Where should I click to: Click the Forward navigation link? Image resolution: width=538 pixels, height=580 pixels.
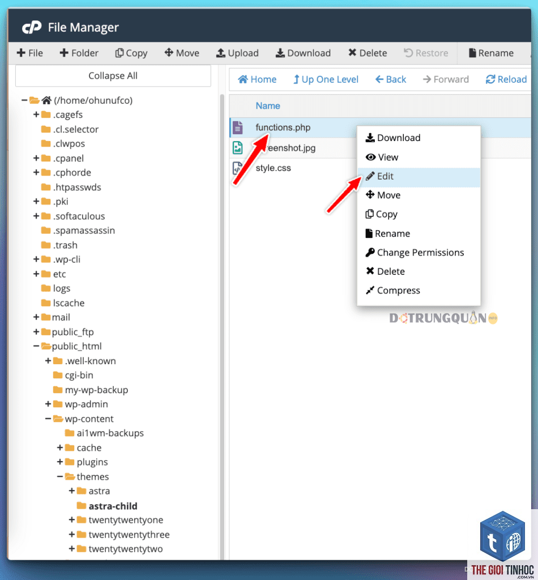pyautogui.click(x=446, y=79)
